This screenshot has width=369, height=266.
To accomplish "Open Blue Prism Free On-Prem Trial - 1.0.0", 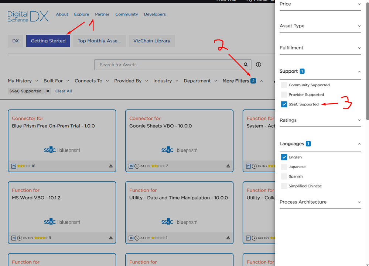I will coord(54,126).
